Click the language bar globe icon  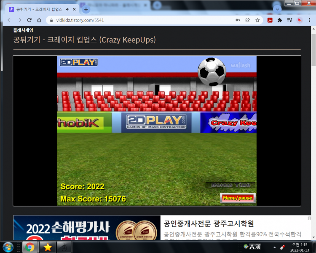point(246,246)
